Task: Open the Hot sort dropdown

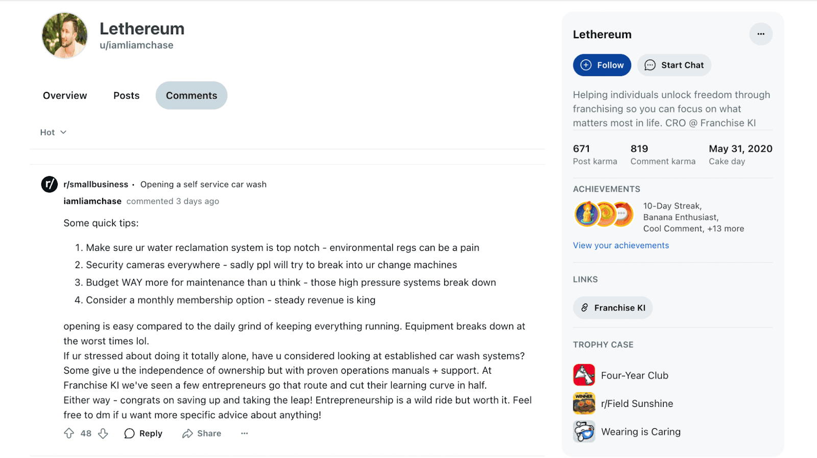Action: tap(53, 132)
